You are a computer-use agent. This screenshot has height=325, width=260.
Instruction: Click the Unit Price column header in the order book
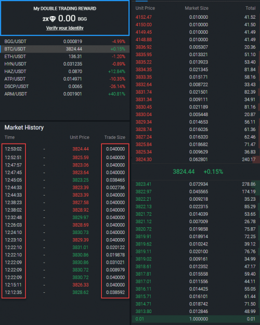[x=145, y=8]
